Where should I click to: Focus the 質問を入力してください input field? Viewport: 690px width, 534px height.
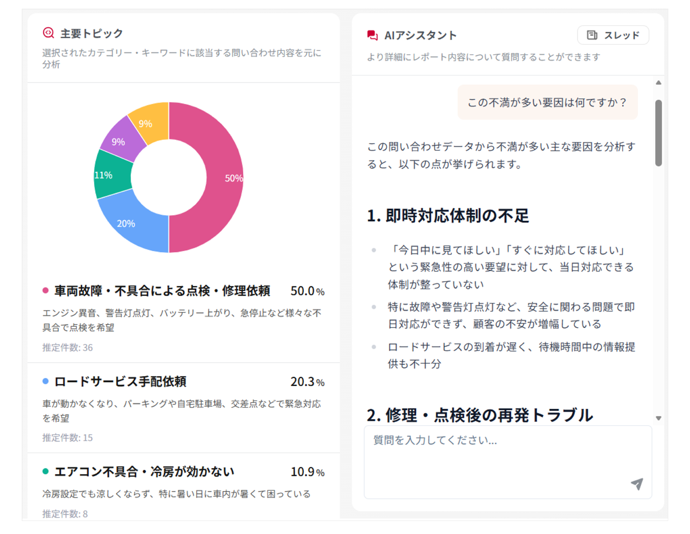pos(508,462)
